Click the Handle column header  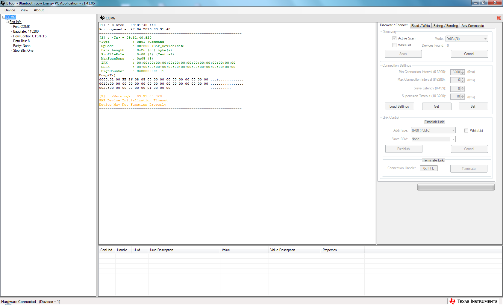click(124, 250)
